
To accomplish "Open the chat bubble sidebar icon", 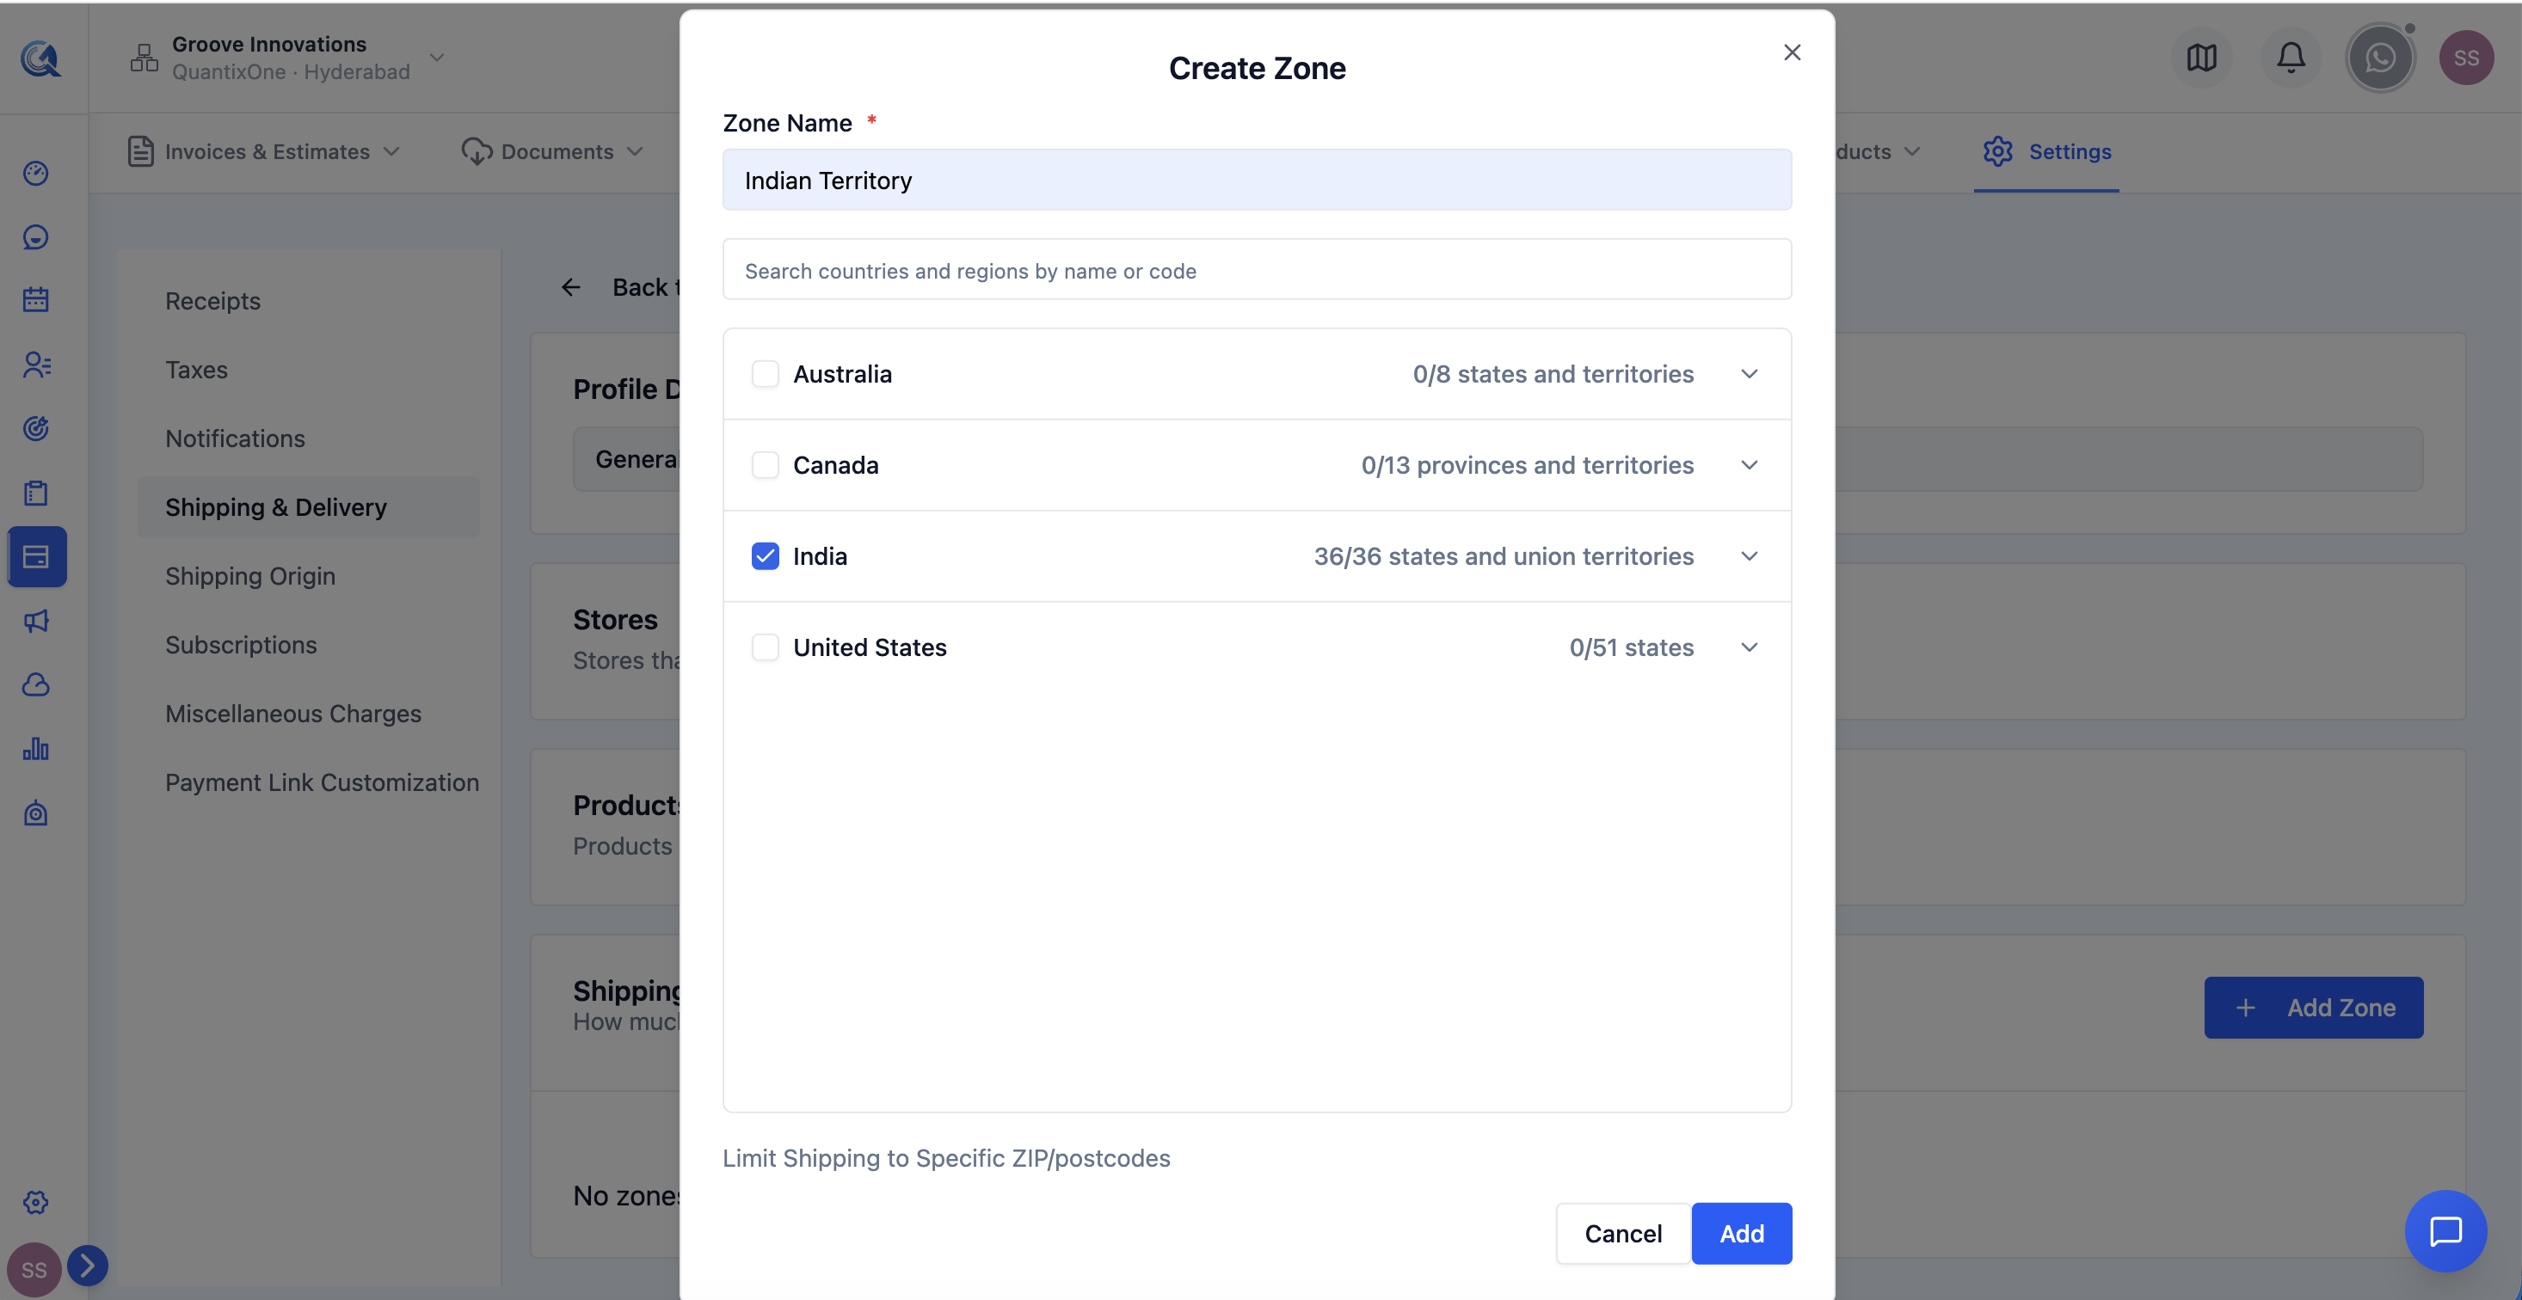I will point(36,237).
